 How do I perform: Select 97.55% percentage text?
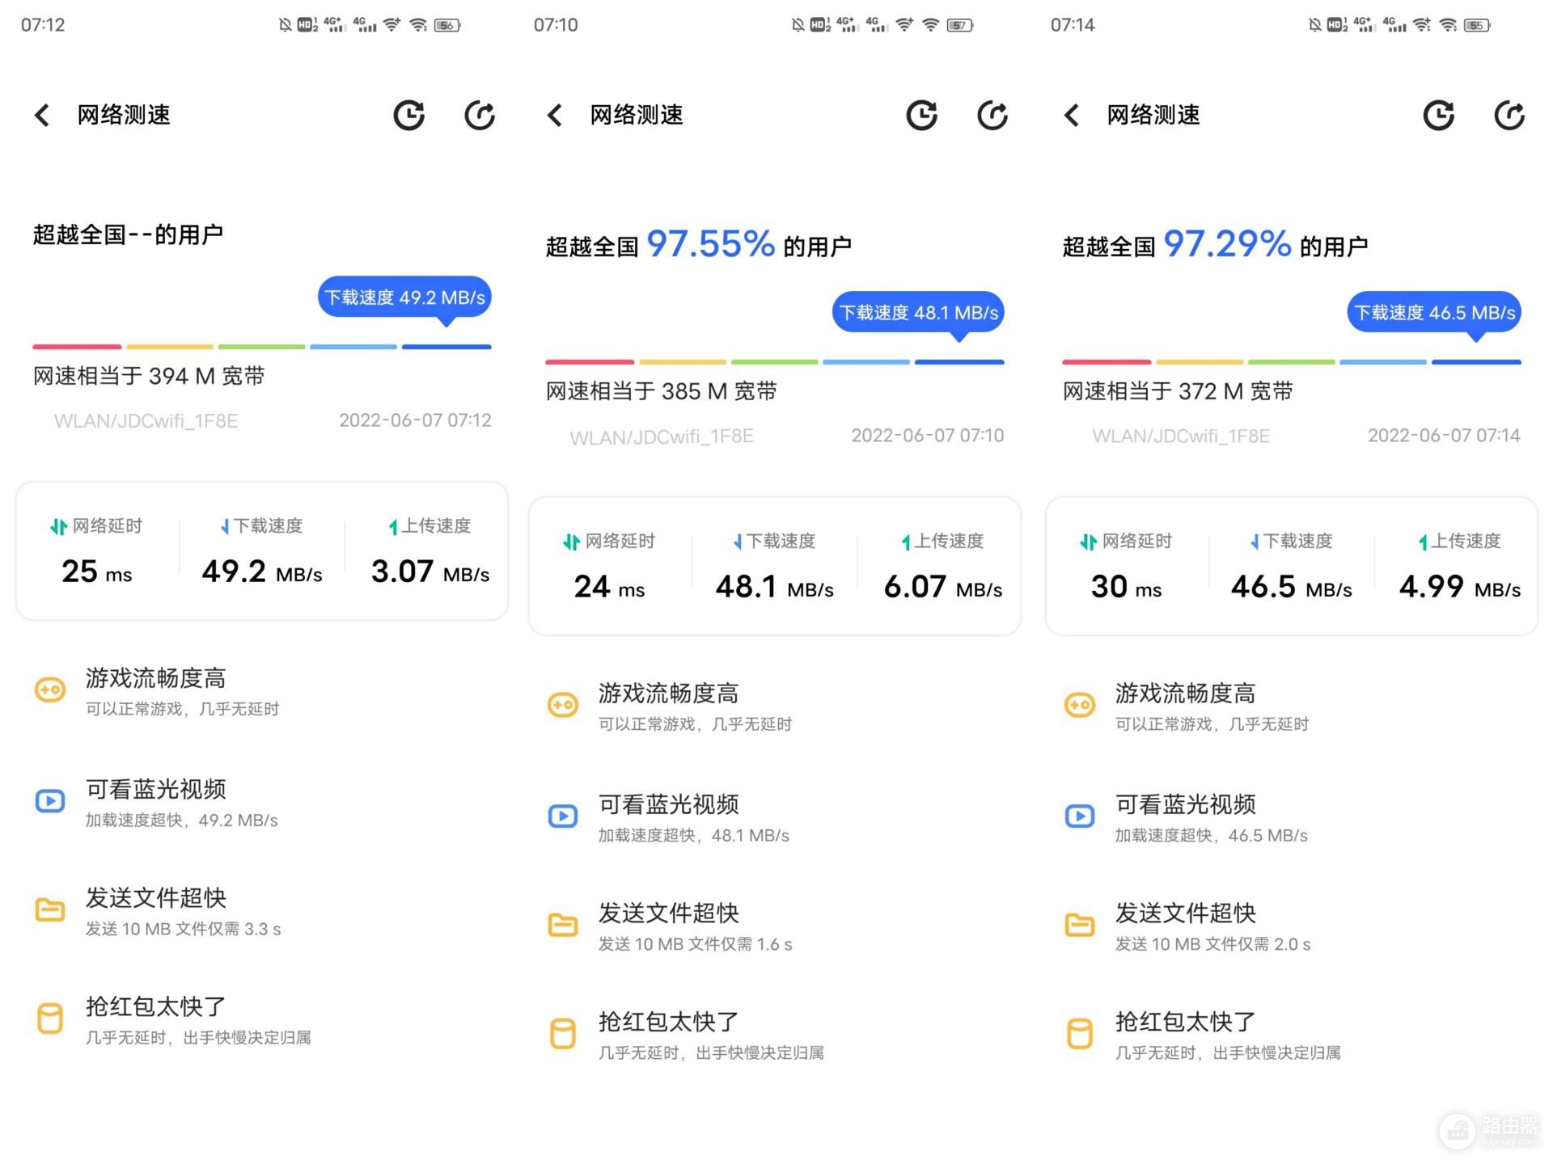(x=711, y=244)
